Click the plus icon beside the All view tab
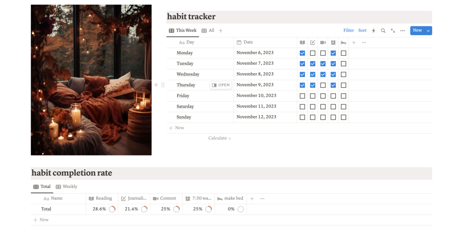The width and height of the screenshot is (463, 233). [221, 31]
